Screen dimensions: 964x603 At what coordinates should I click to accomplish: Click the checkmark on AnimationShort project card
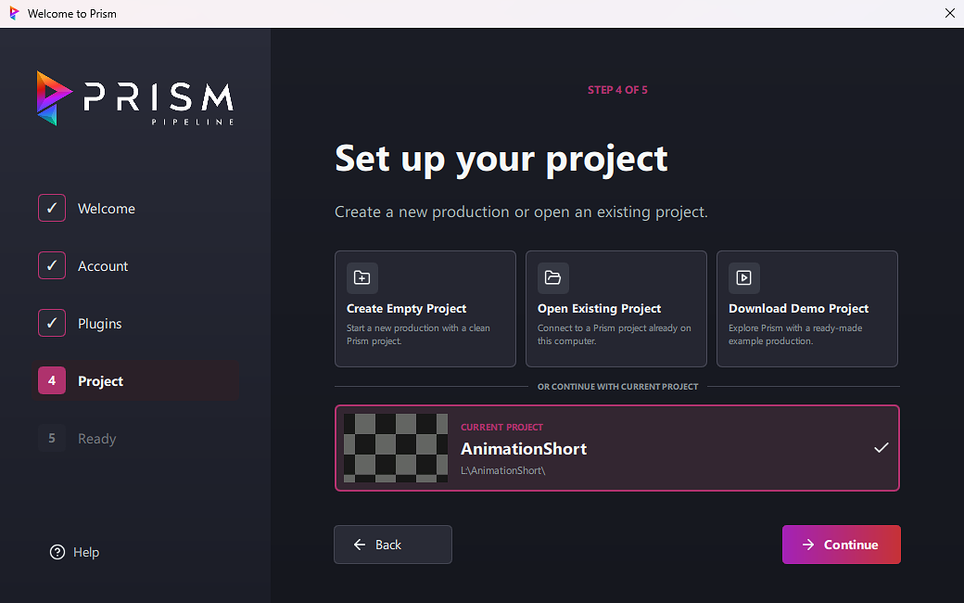pyautogui.click(x=881, y=448)
